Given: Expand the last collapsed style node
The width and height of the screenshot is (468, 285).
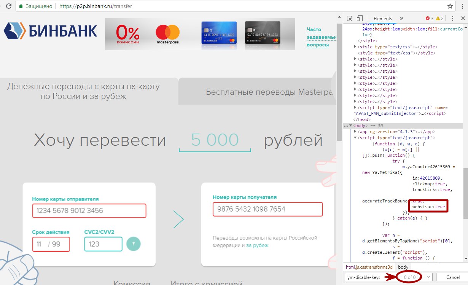Looking at the screenshot, I should pos(355,102).
